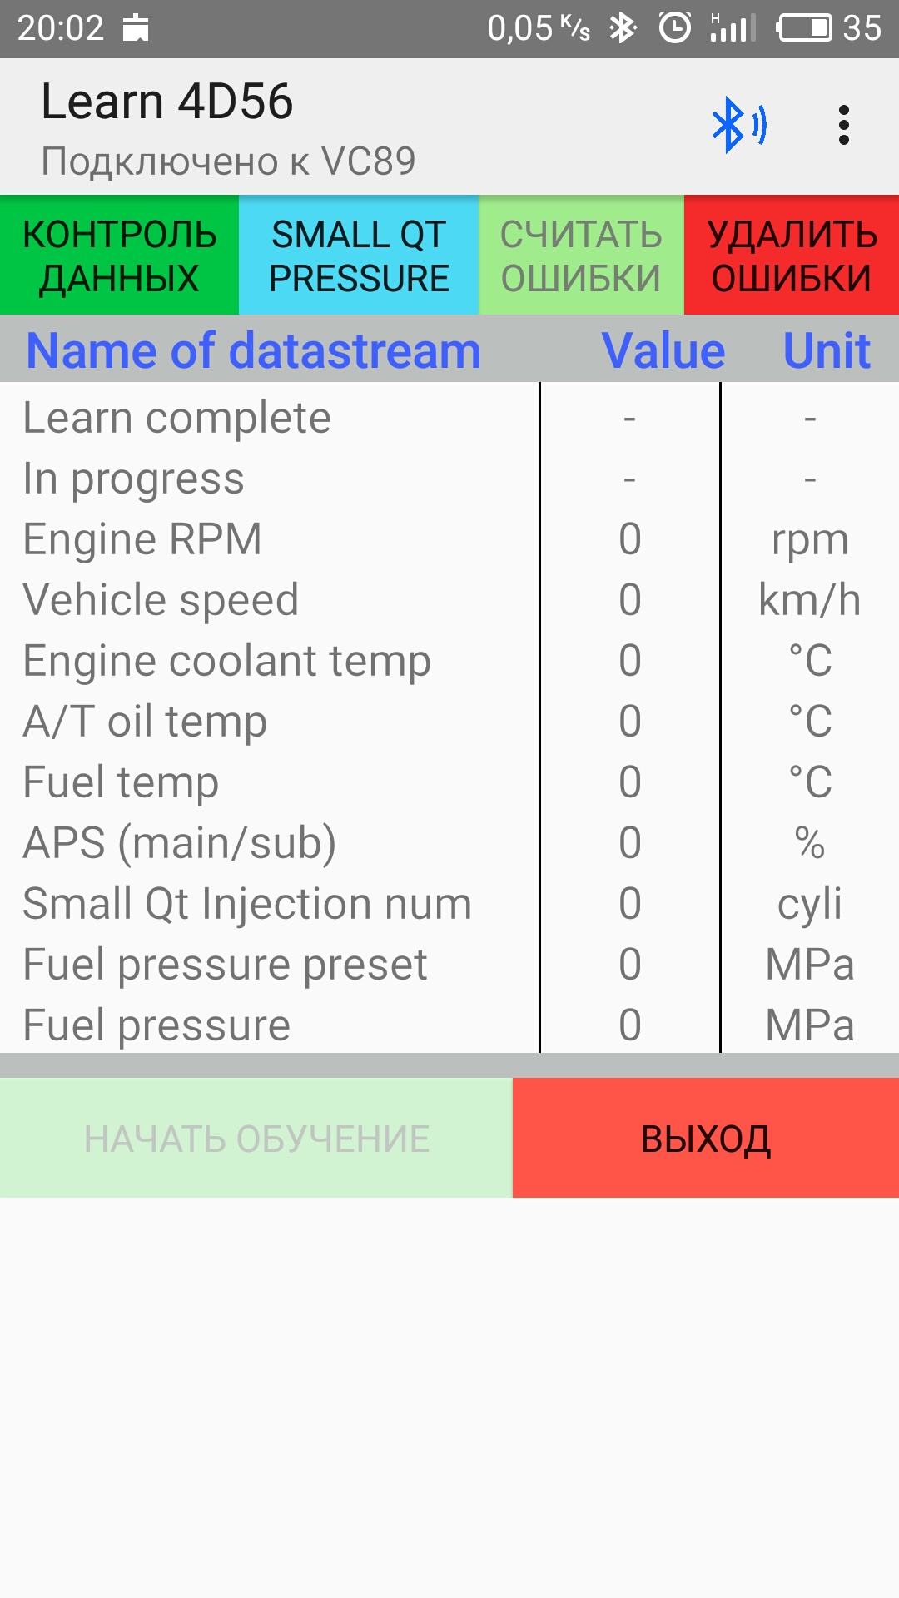Tap the mobile signal strength icon
This screenshot has height=1598, width=899.
tap(733, 28)
